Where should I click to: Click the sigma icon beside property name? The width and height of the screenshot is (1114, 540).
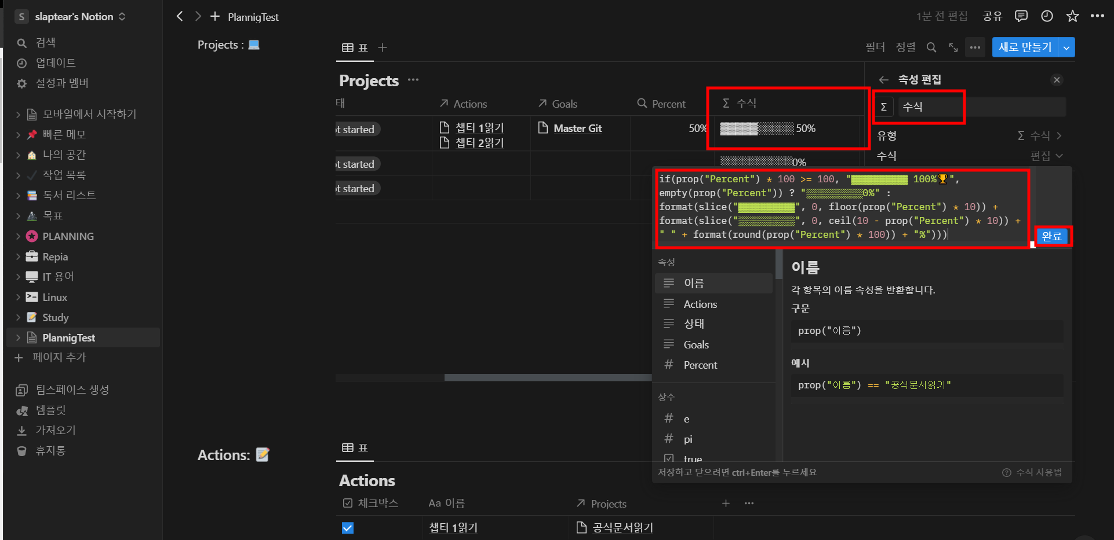pos(884,107)
